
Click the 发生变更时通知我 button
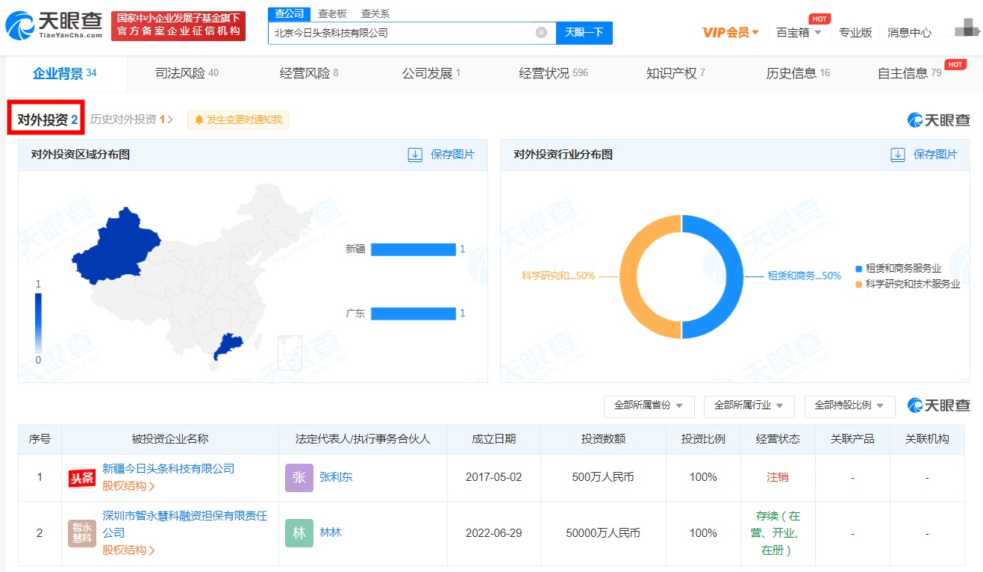(x=238, y=119)
